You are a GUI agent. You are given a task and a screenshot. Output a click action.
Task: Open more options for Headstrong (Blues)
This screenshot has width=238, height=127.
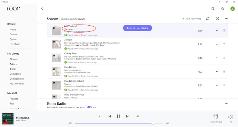pos(218,85)
